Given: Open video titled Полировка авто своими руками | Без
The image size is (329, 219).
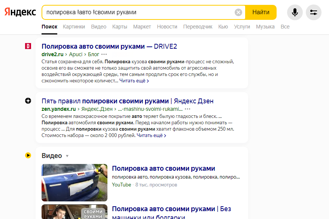Looking at the screenshot, I should pyautogui.click(x=171, y=212).
